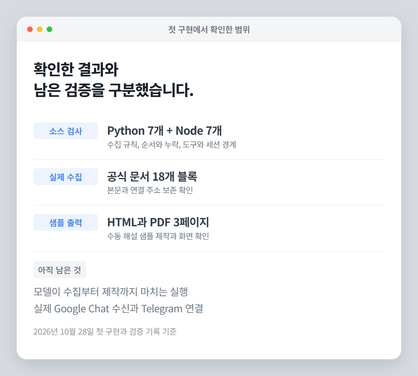The image size is (418, 376).
Task: Click the 'Python 7개 + Node 7개' title
Action: (x=164, y=131)
